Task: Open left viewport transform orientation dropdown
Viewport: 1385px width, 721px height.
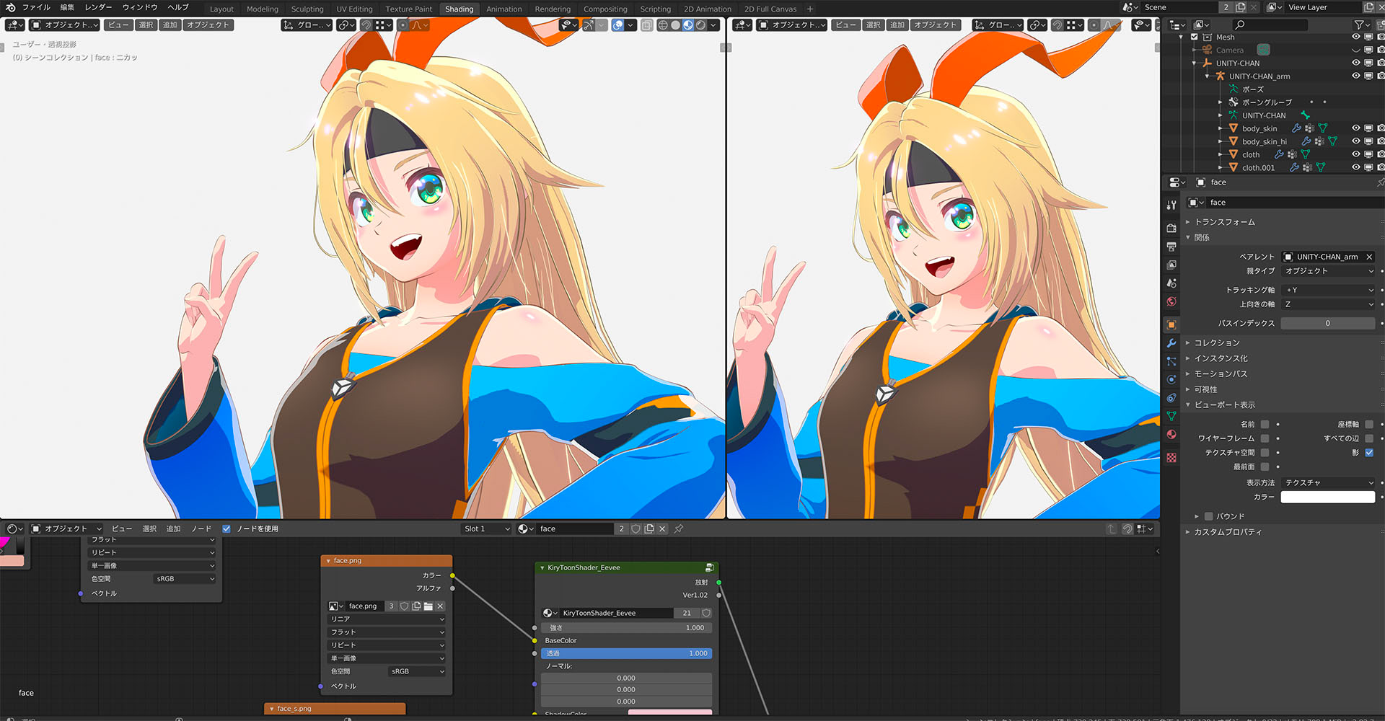Action: [307, 25]
